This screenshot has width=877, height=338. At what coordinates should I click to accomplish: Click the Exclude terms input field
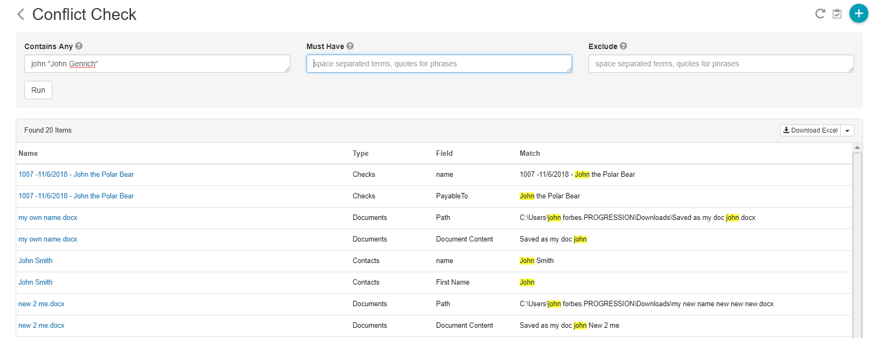coord(721,64)
